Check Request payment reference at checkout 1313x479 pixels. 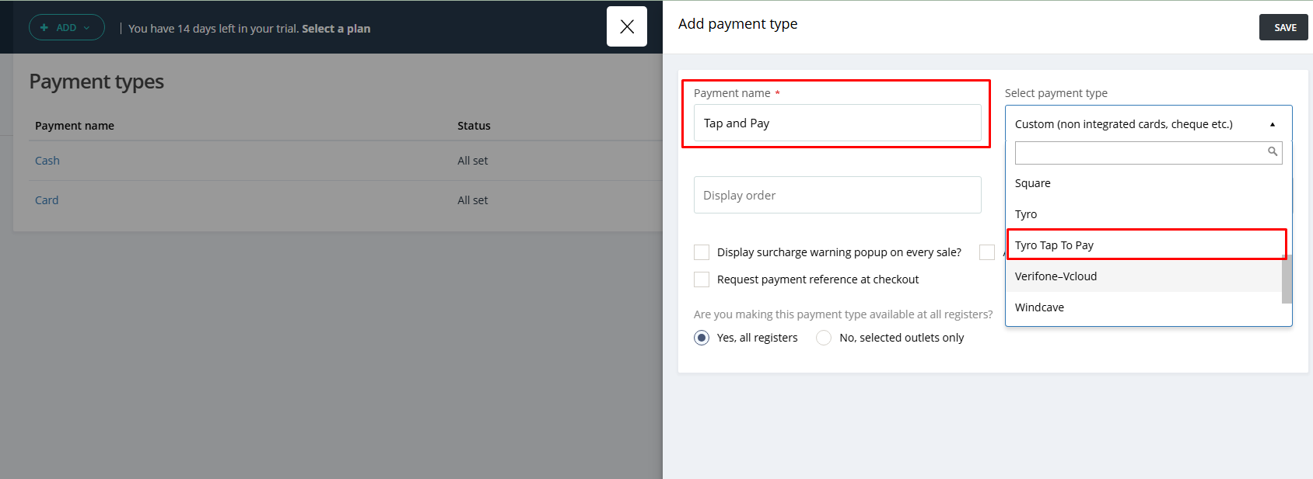click(702, 279)
